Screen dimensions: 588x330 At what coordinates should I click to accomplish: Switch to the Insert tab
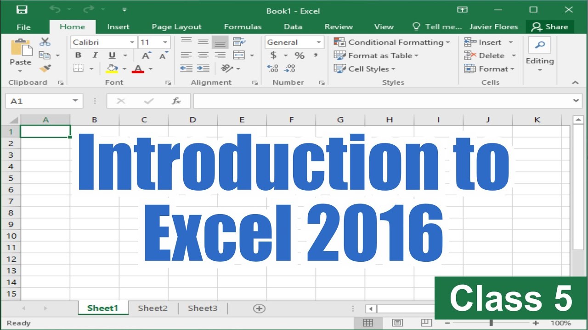tap(119, 27)
